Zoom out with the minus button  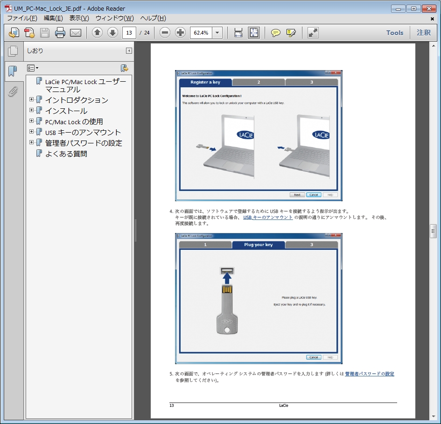click(165, 33)
